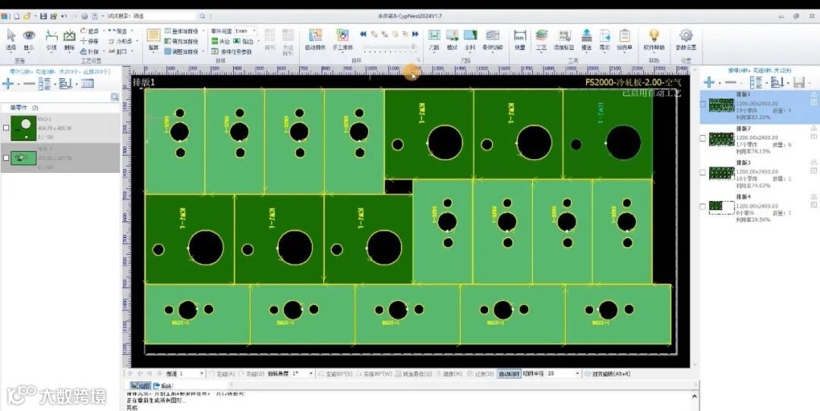Switch to the 系统 tab at bottom

coord(162,385)
